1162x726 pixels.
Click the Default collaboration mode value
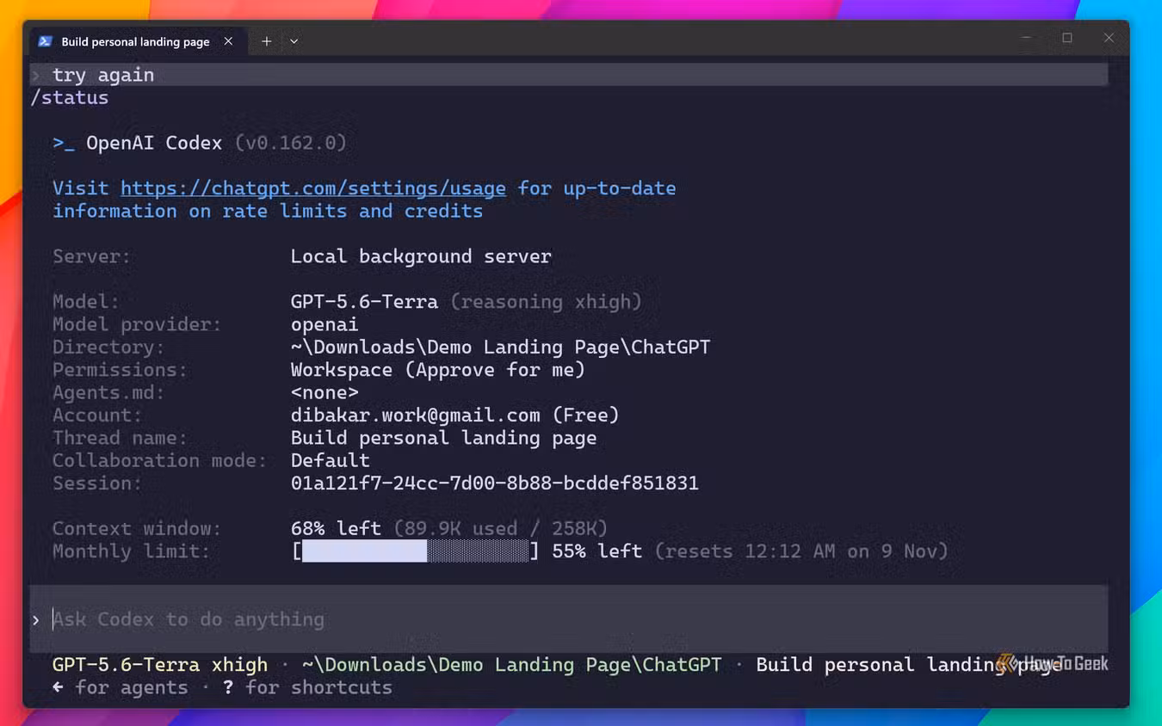tap(331, 460)
